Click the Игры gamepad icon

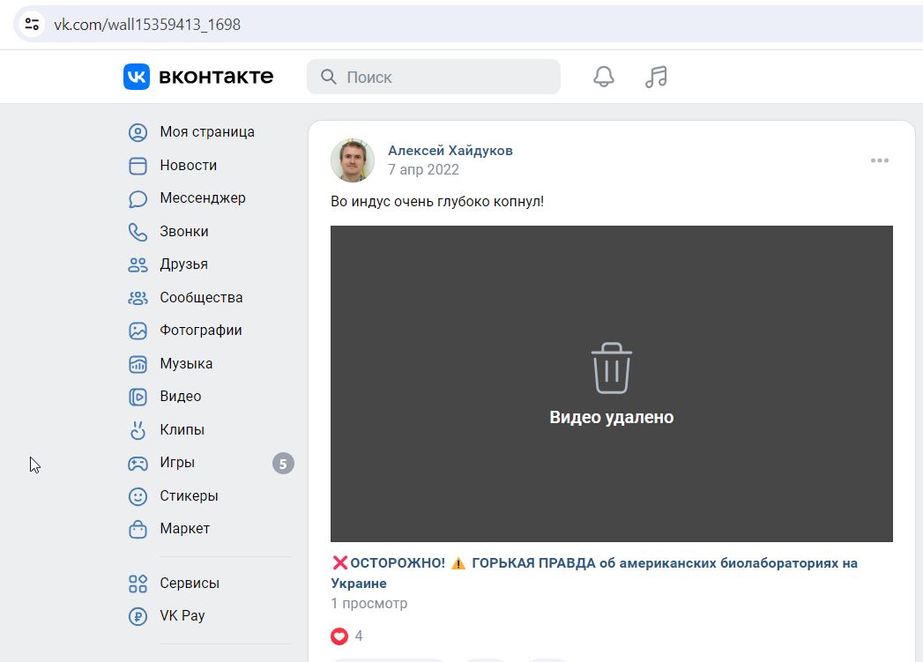click(x=138, y=464)
